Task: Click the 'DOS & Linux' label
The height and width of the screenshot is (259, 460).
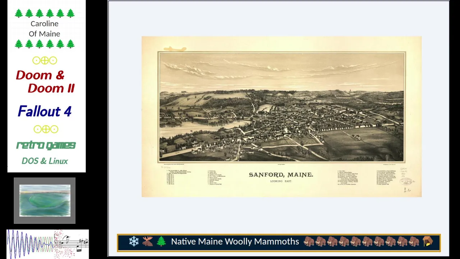Action: [45, 161]
